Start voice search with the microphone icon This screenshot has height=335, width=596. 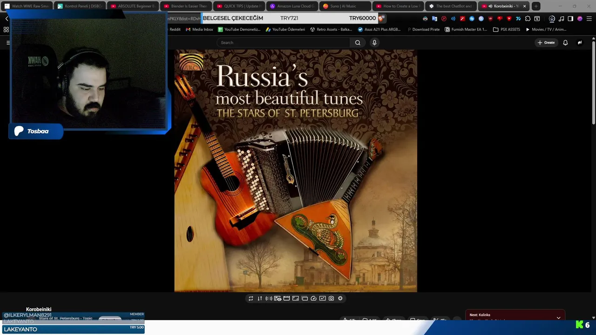(x=374, y=42)
